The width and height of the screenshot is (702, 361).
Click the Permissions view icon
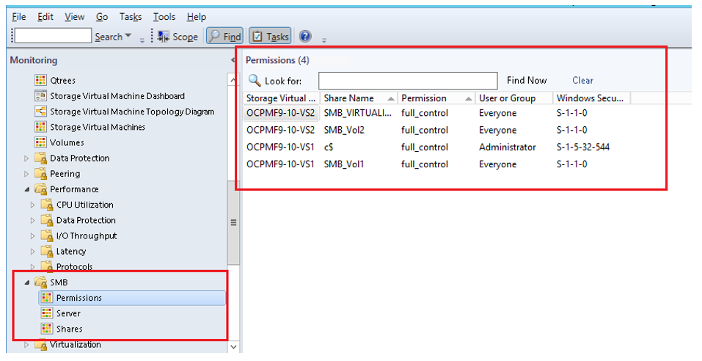pyautogui.click(x=46, y=298)
